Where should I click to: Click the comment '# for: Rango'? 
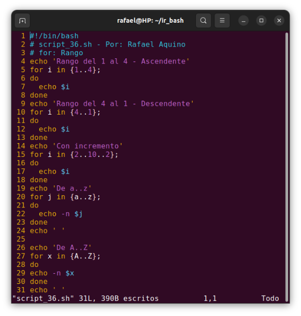pyautogui.click(x=56, y=53)
